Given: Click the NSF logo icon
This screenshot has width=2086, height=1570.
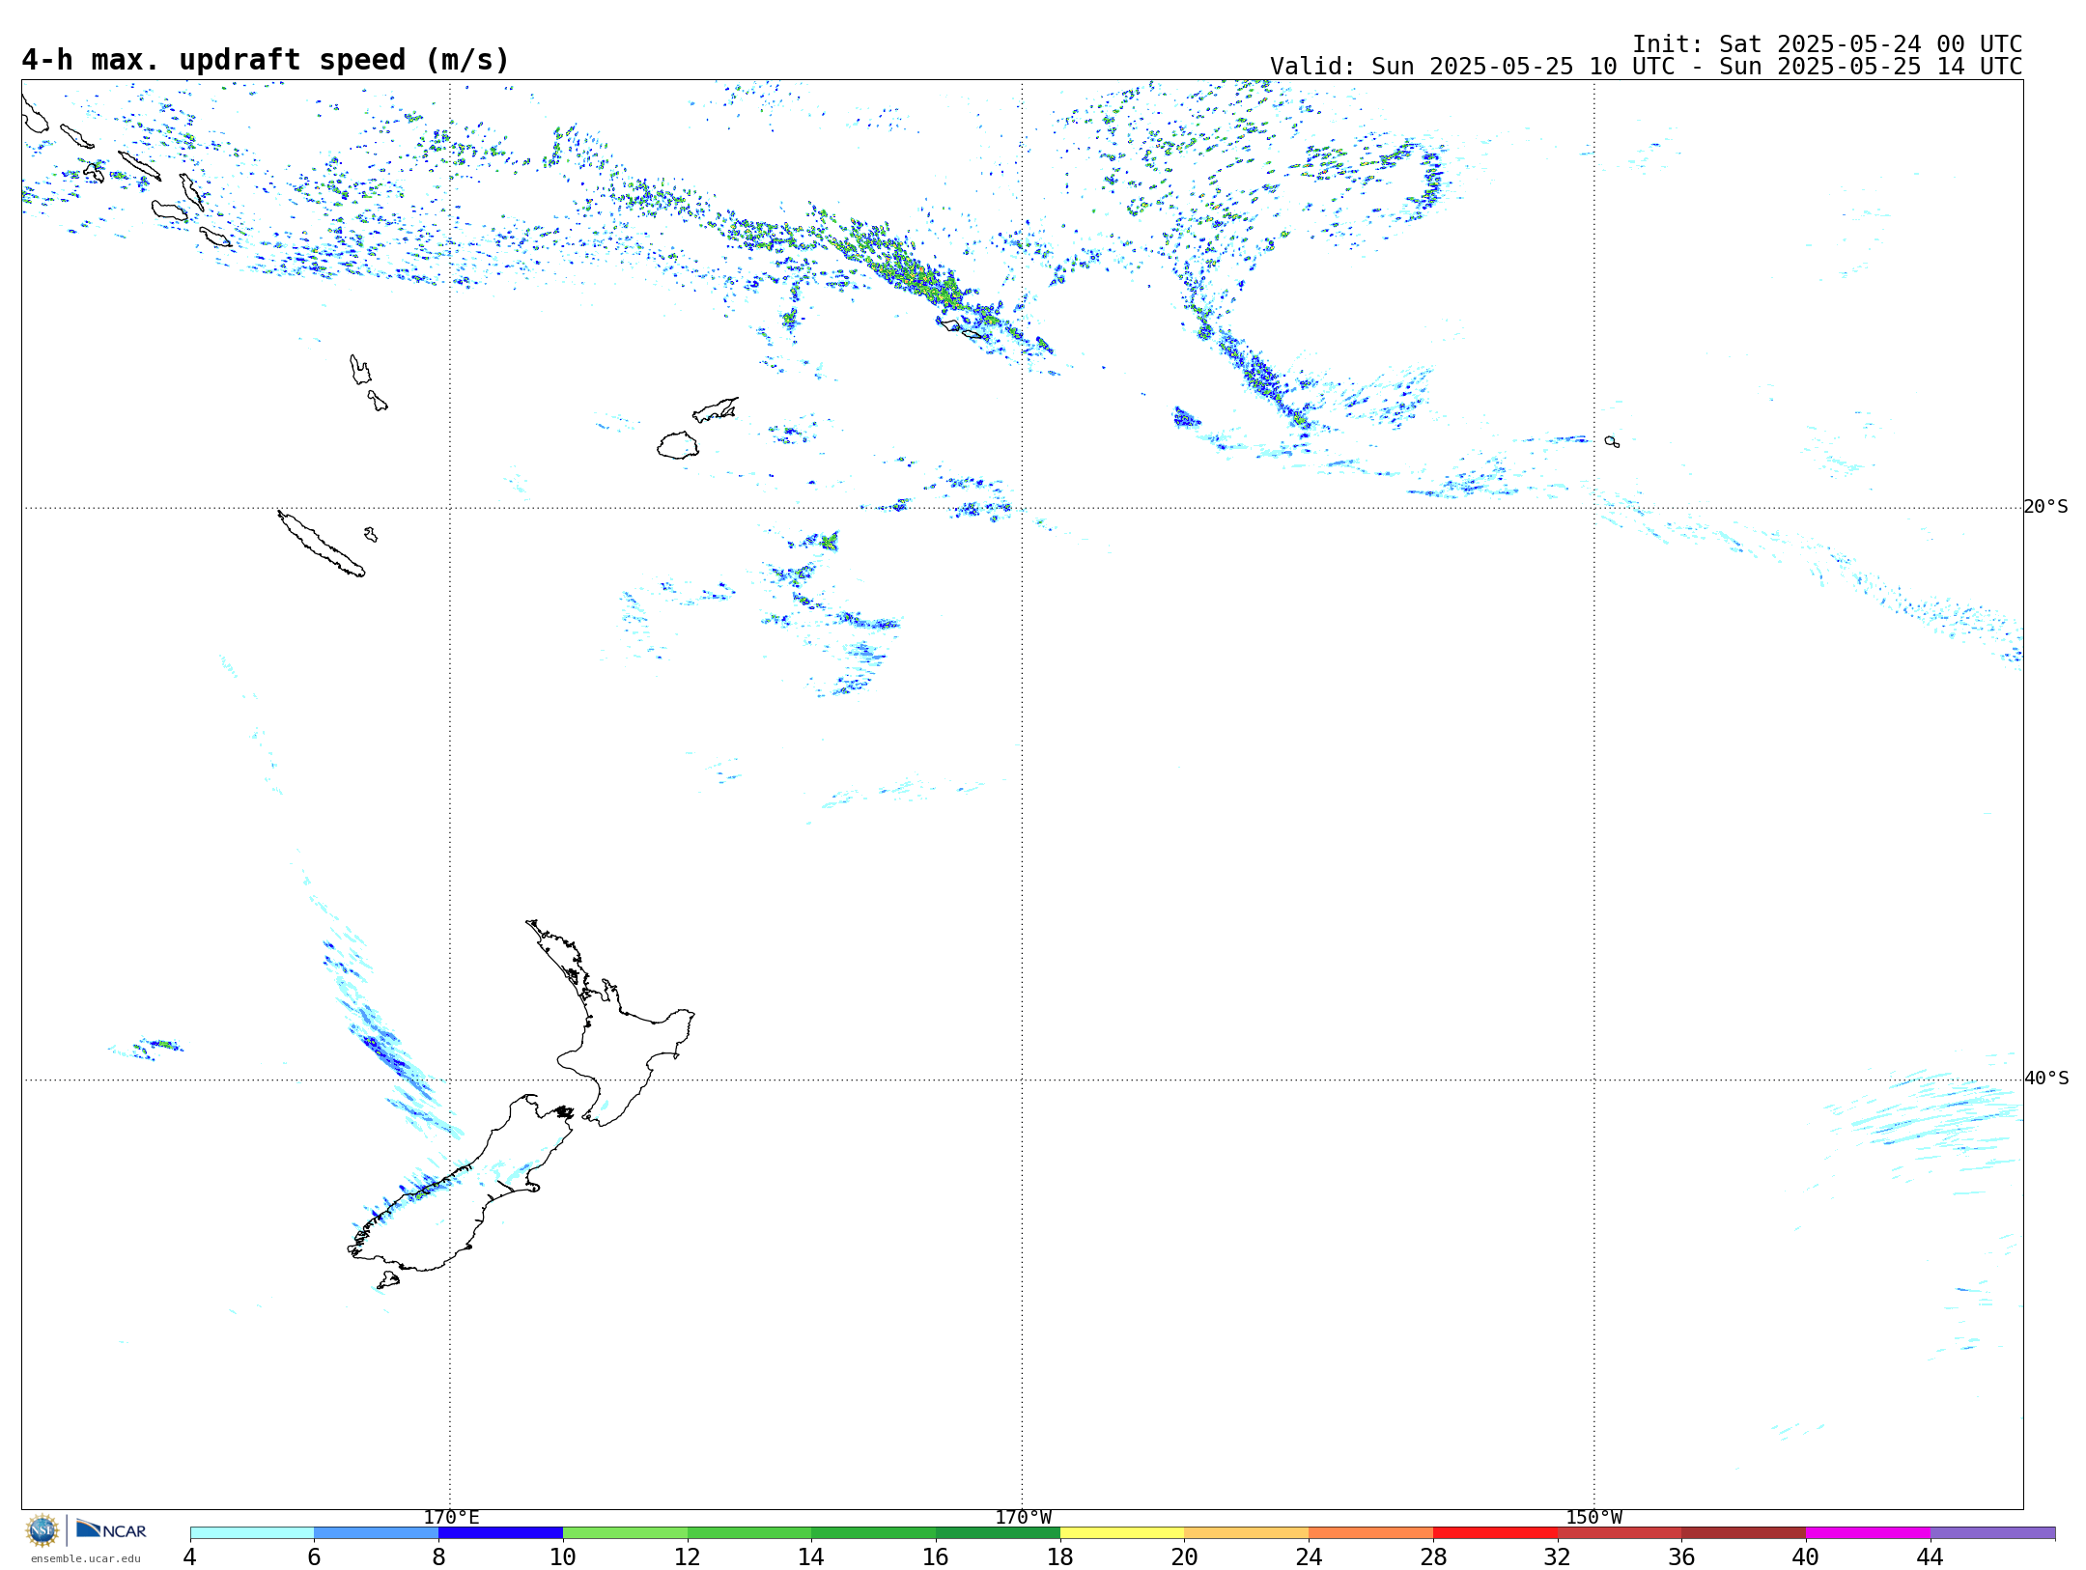Looking at the screenshot, I should pyautogui.click(x=42, y=1530).
